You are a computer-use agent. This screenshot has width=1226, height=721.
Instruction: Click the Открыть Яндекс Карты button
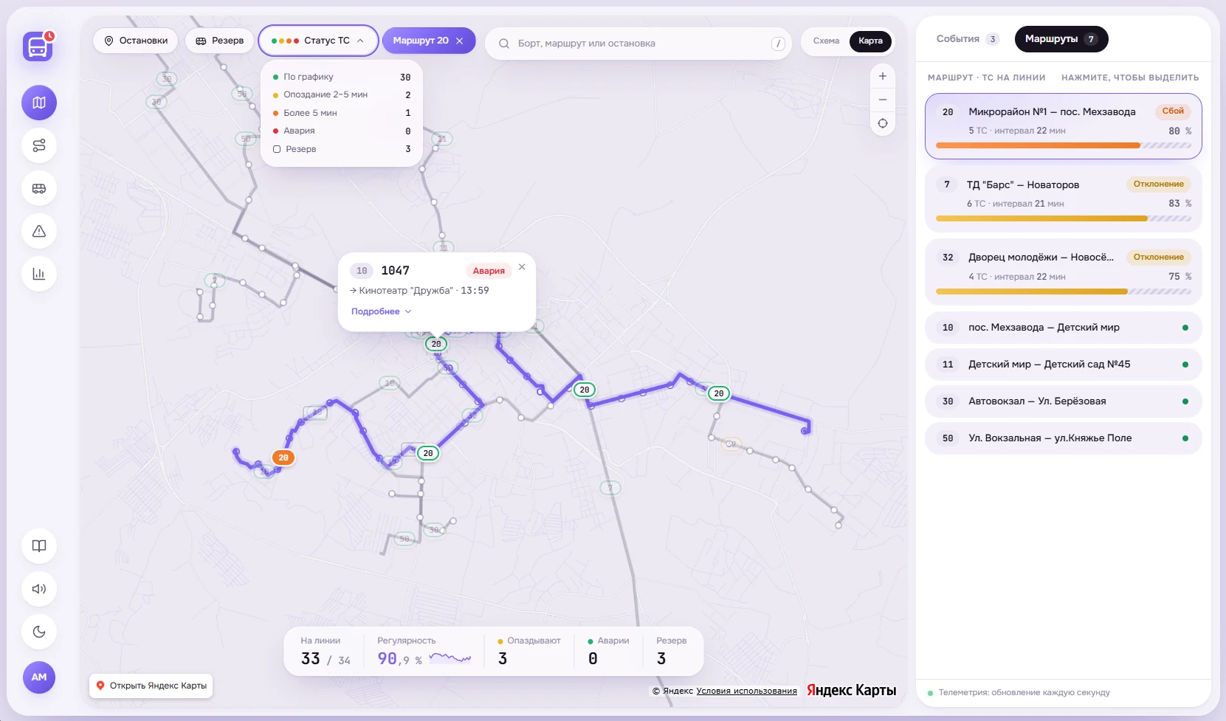coord(151,686)
